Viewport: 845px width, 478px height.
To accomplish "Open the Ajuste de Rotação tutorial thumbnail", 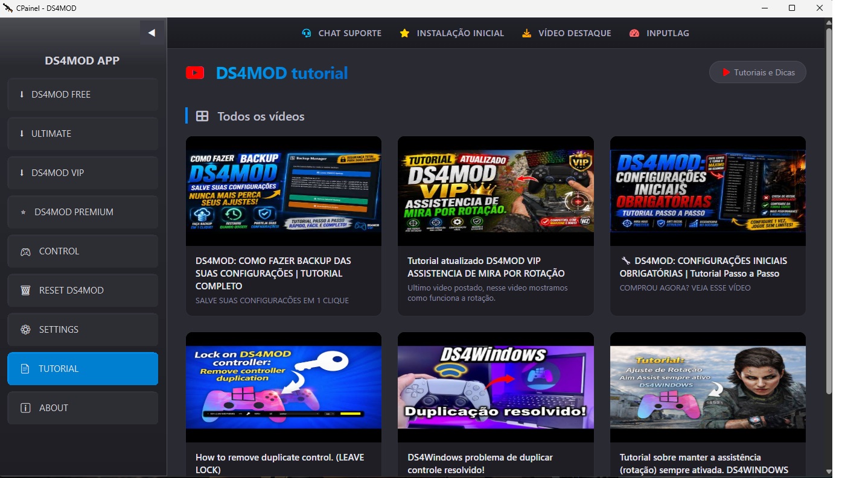I will 708,387.
